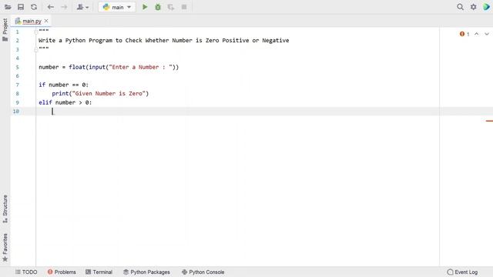The height and width of the screenshot is (277, 493).
Task: Navigate forward with the right arrow
Action: click(x=64, y=7)
